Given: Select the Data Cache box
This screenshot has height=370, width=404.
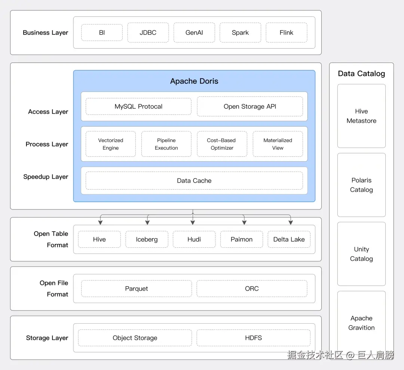Looking at the screenshot, I should click(194, 181).
